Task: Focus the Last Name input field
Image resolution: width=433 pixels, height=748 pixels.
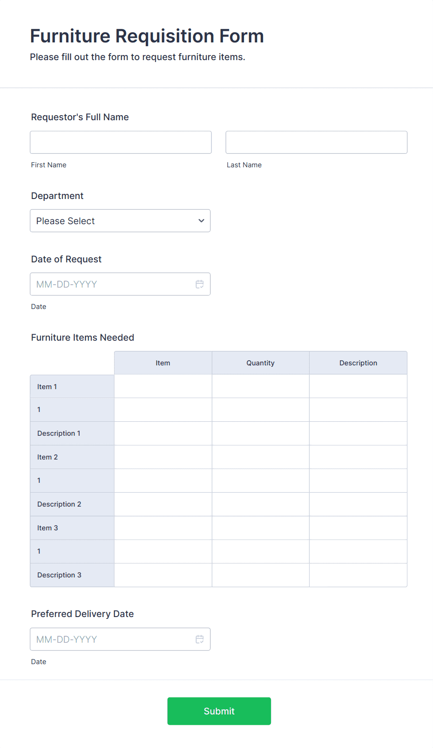Action: [316, 143]
